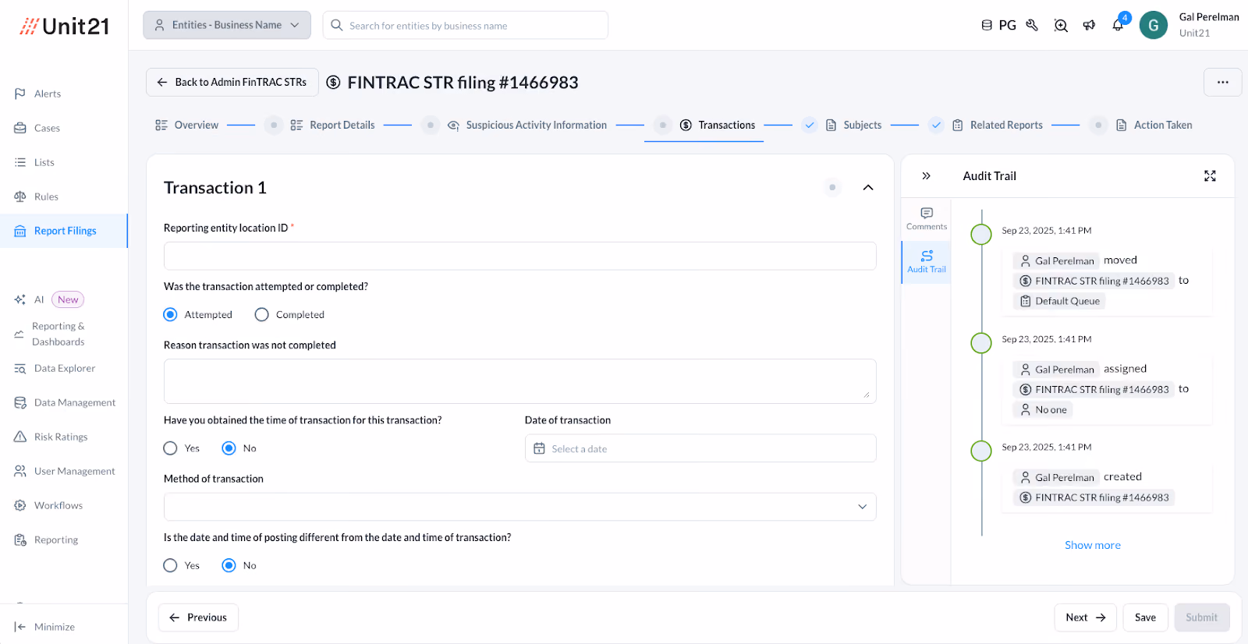Click the announcements megaphone icon
1248x644 pixels.
coord(1089,25)
